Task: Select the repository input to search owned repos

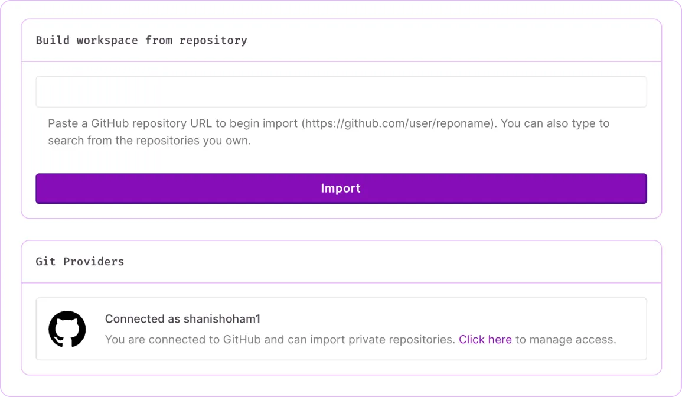Action: click(341, 92)
